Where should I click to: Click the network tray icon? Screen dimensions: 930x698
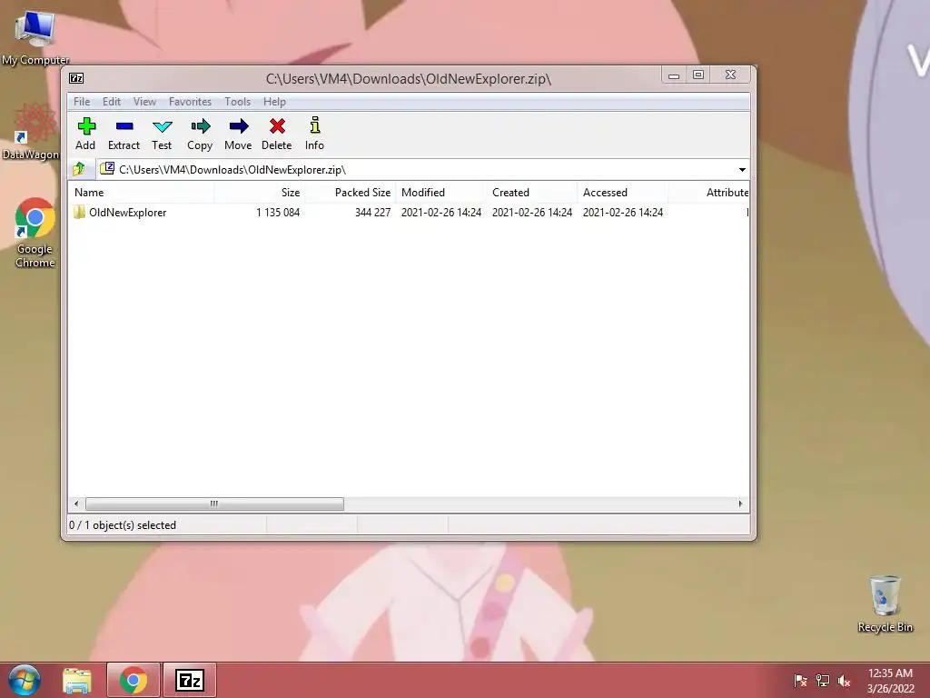click(822, 680)
